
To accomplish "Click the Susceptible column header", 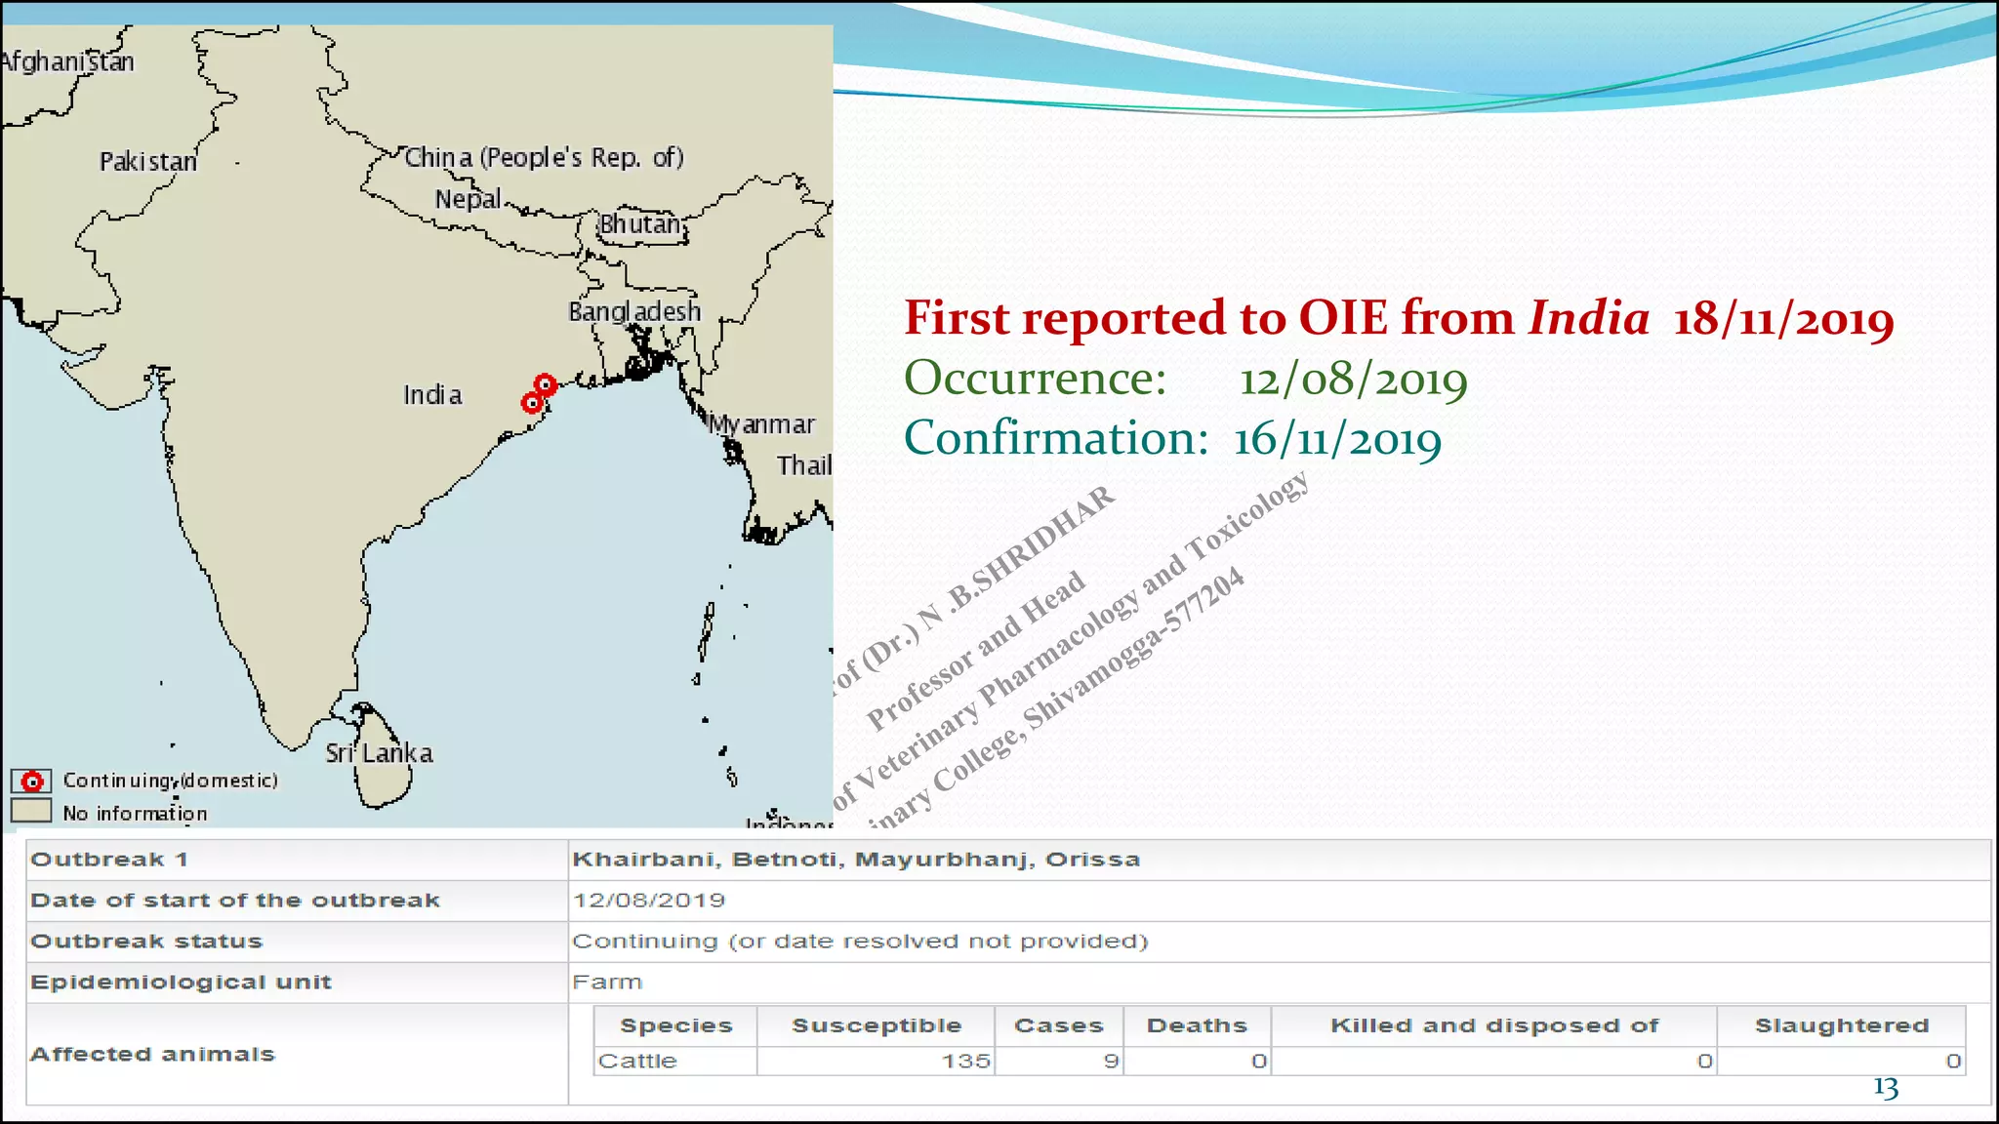I will point(876,1025).
